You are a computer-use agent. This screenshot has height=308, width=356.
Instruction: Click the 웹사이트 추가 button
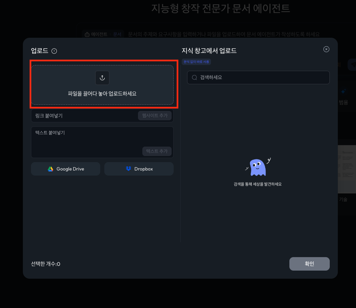[155, 115]
